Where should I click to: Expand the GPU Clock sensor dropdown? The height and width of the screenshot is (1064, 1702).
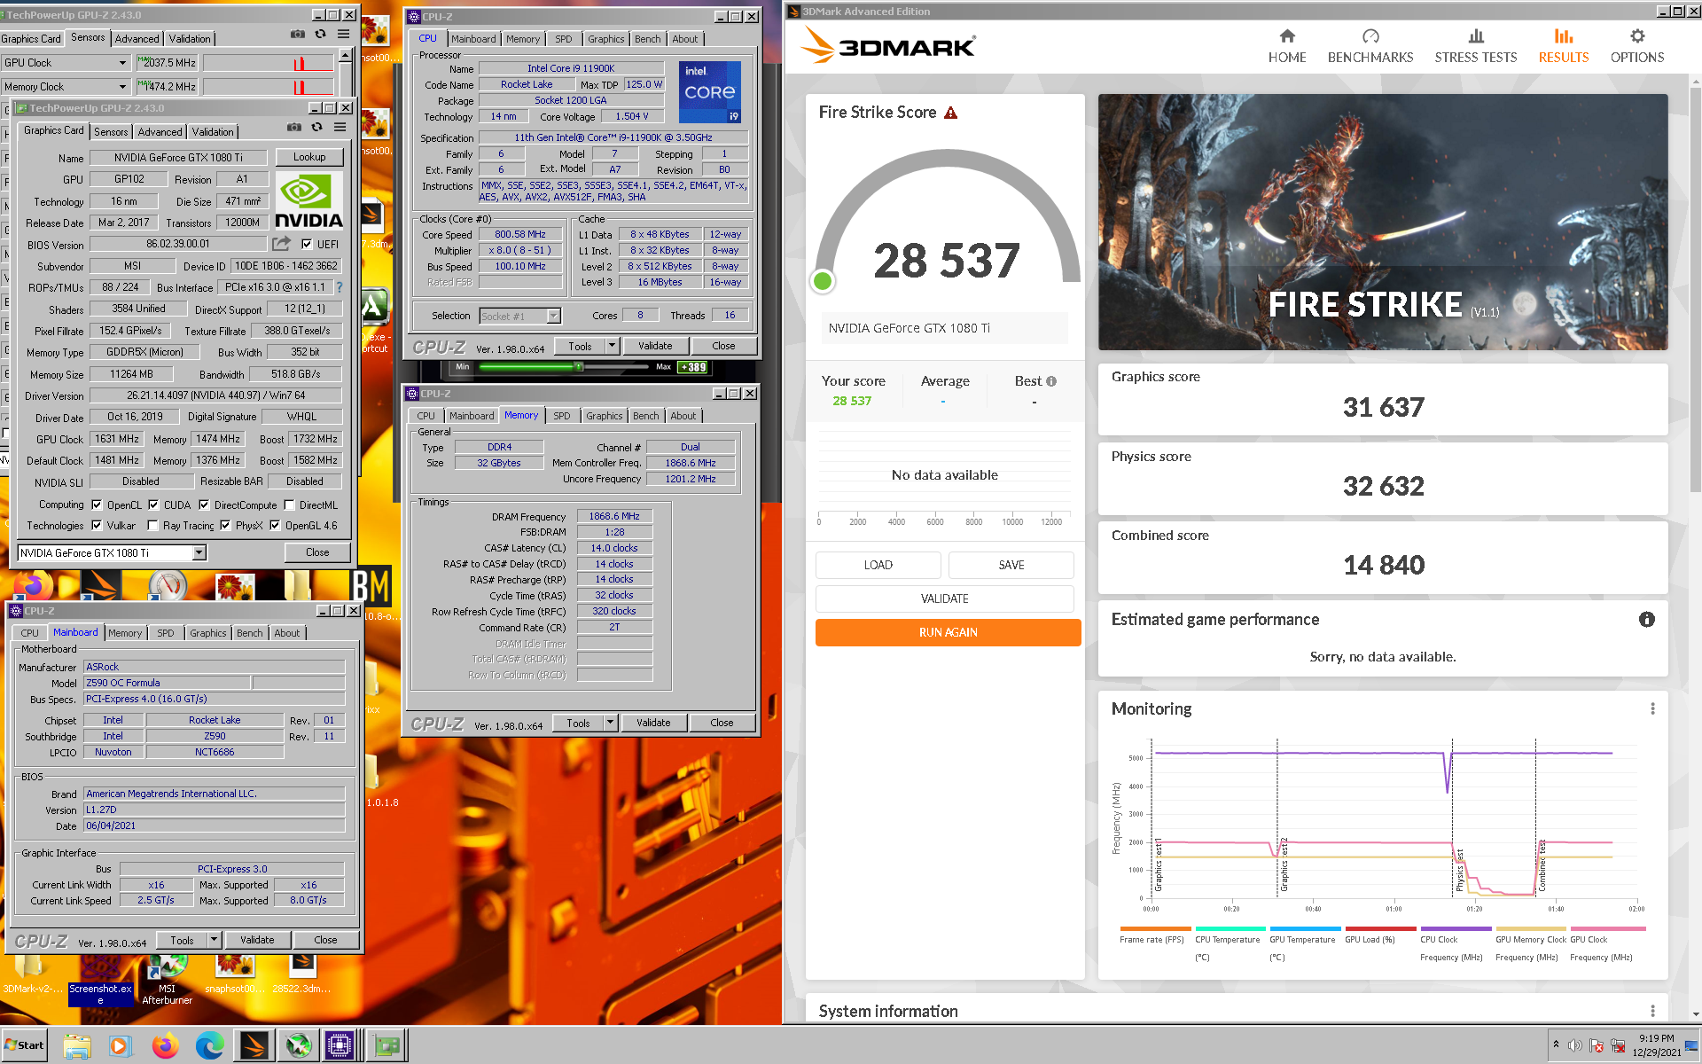point(122,63)
